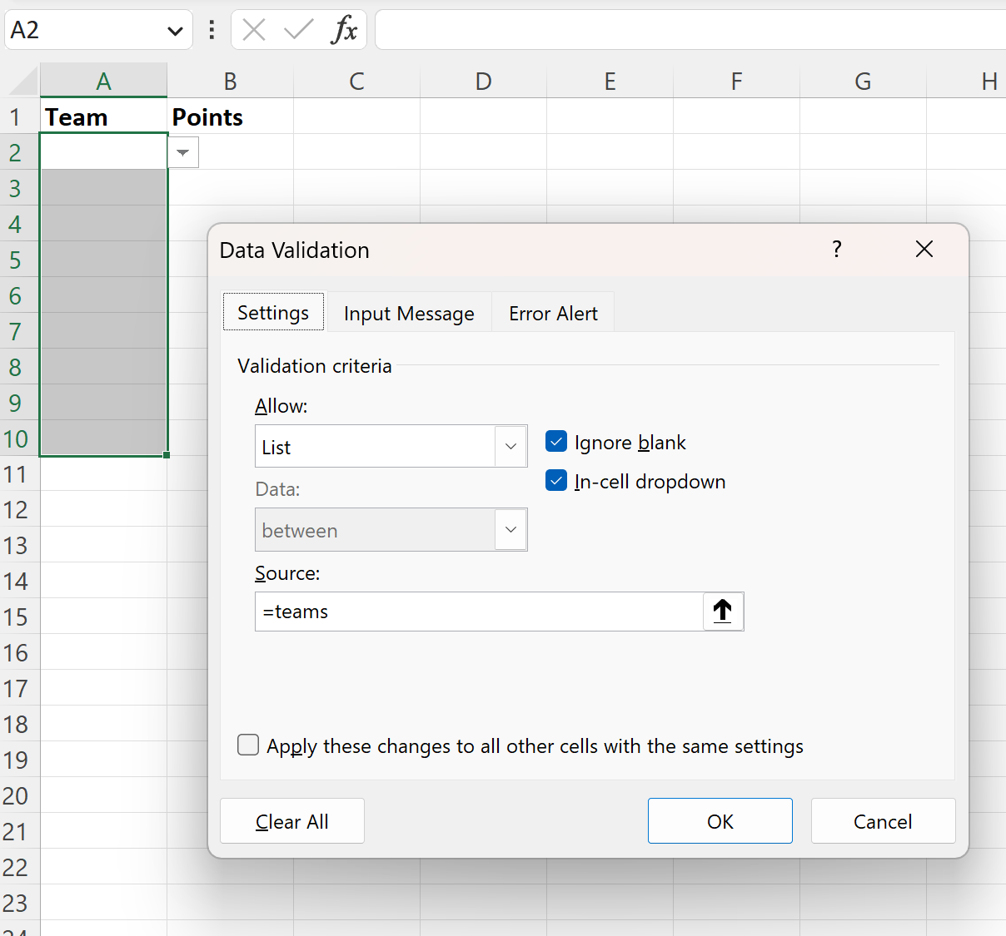The width and height of the screenshot is (1006, 936).
Task: Click the collapse dialog arrow beside Source
Action: click(x=721, y=612)
